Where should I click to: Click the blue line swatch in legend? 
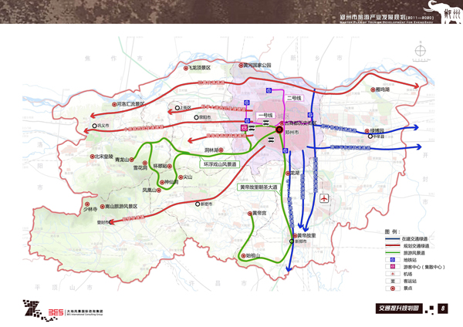click(x=393, y=239)
